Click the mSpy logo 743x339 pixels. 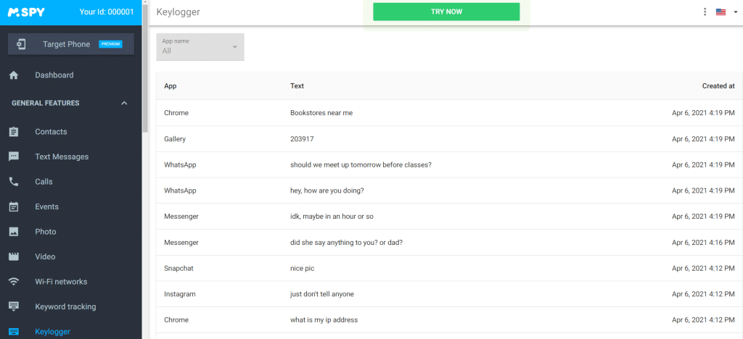click(26, 12)
